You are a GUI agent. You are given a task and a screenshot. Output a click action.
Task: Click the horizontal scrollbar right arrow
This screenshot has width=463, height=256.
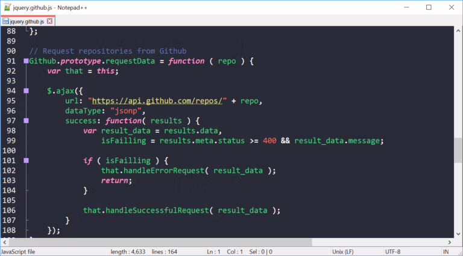tap(450, 242)
